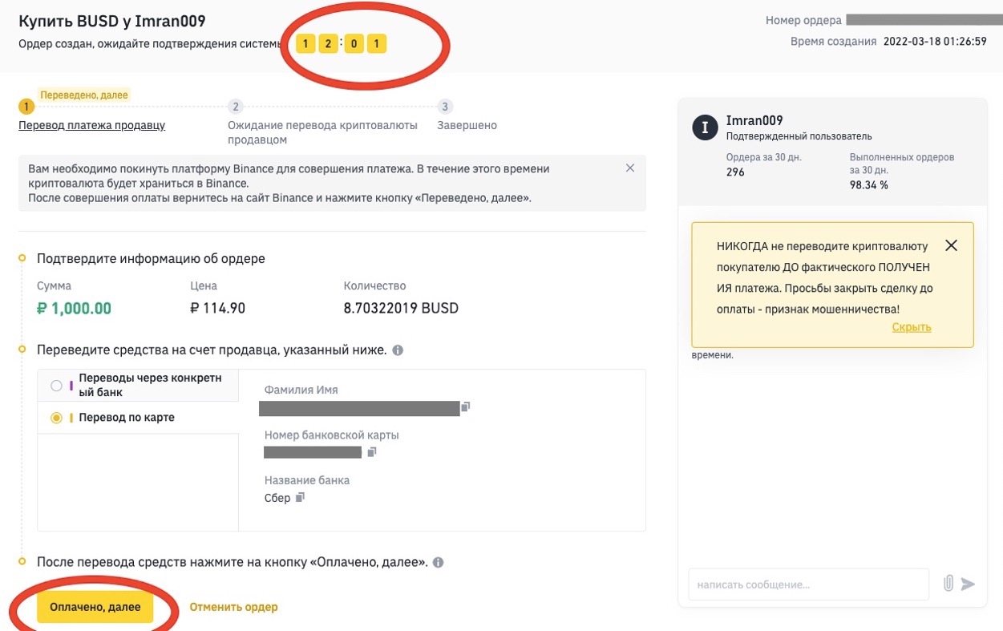1003x631 pixels.
Task: Click the 'Подтвержденный пользователь' label
Action: [x=799, y=136]
